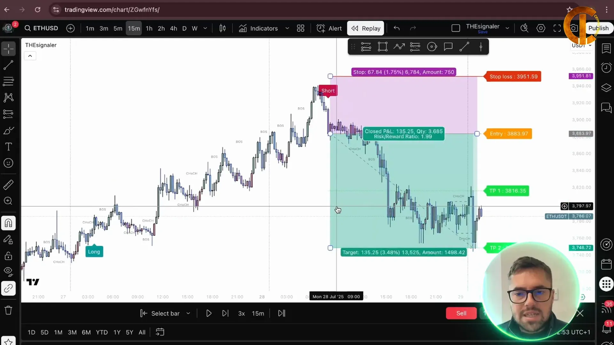Select the 1M date range
Viewport: 614px width, 345px height.
click(58, 332)
